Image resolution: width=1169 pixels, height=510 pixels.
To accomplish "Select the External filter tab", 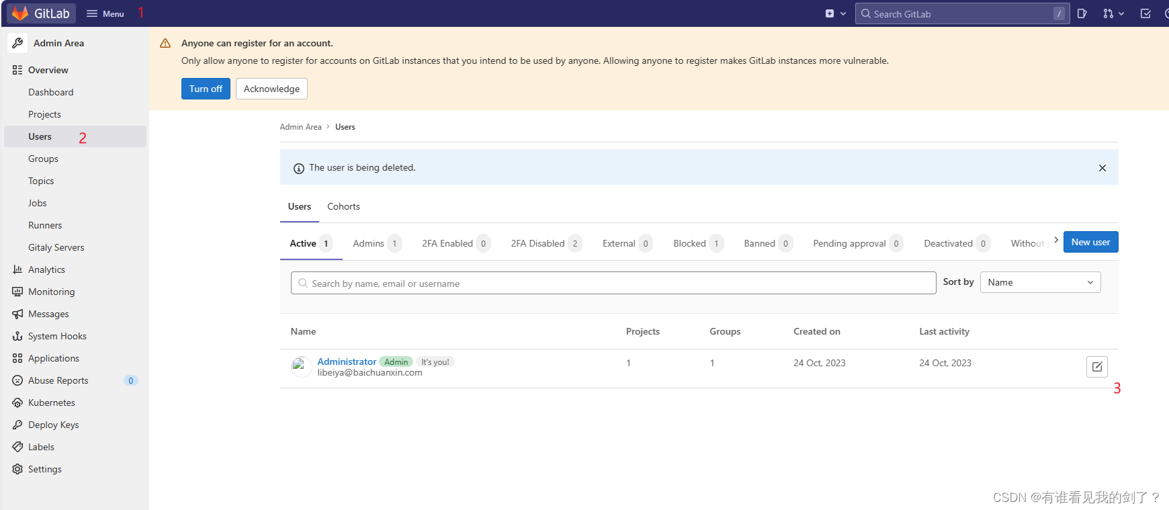I will pos(627,243).
